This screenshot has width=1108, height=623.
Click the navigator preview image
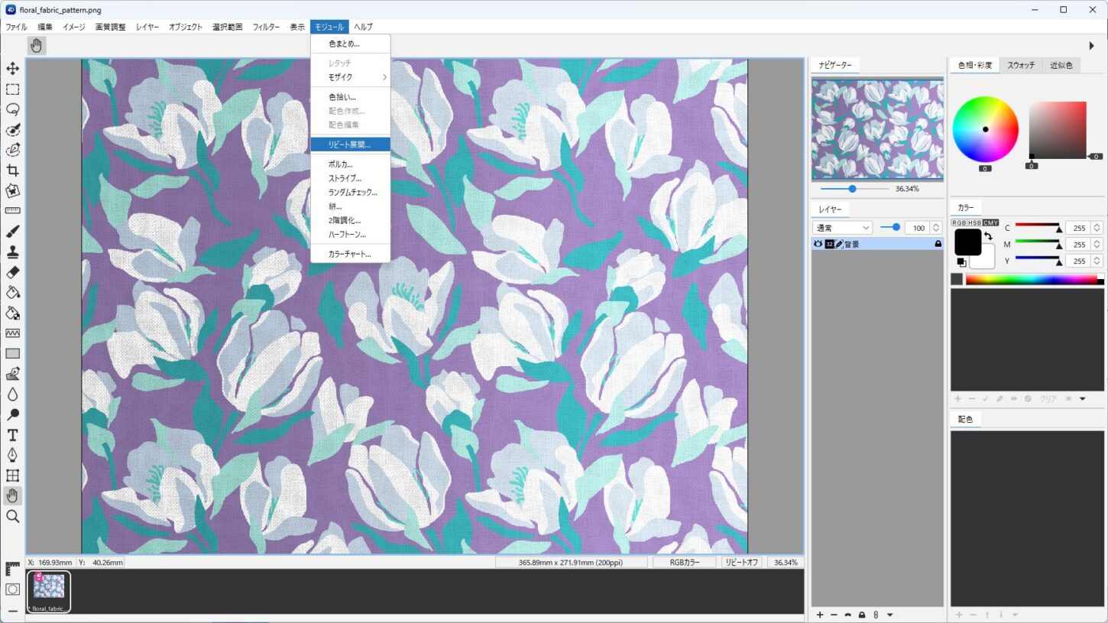coord(877,129)
